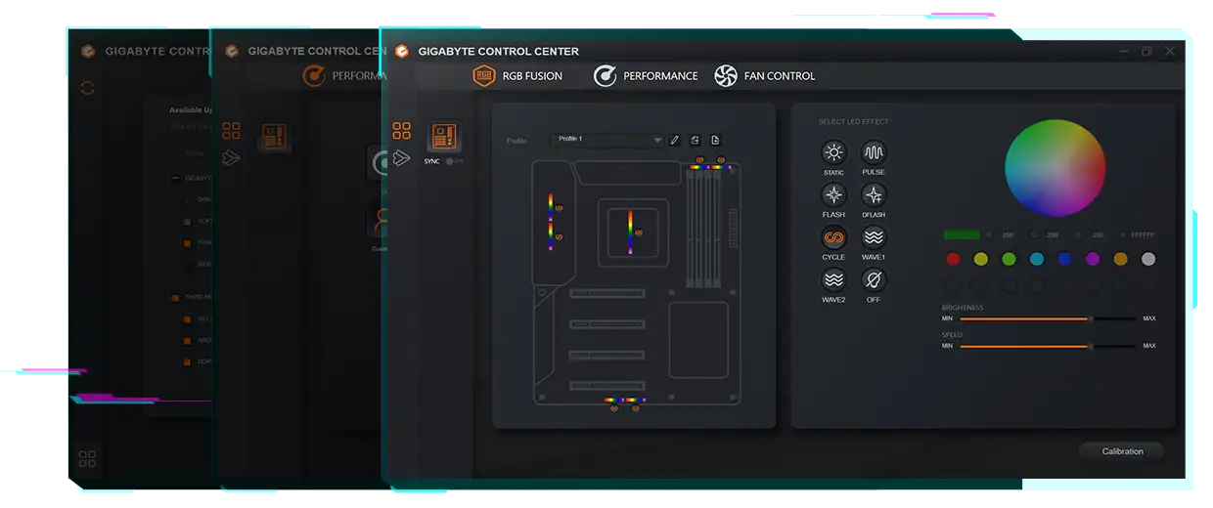Choose the white color swatch
1213x508 pixels.
coord(1148,259)
